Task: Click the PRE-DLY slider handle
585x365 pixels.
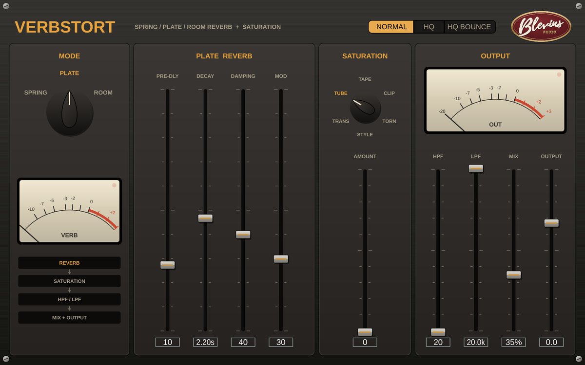Action: [167, 265]
